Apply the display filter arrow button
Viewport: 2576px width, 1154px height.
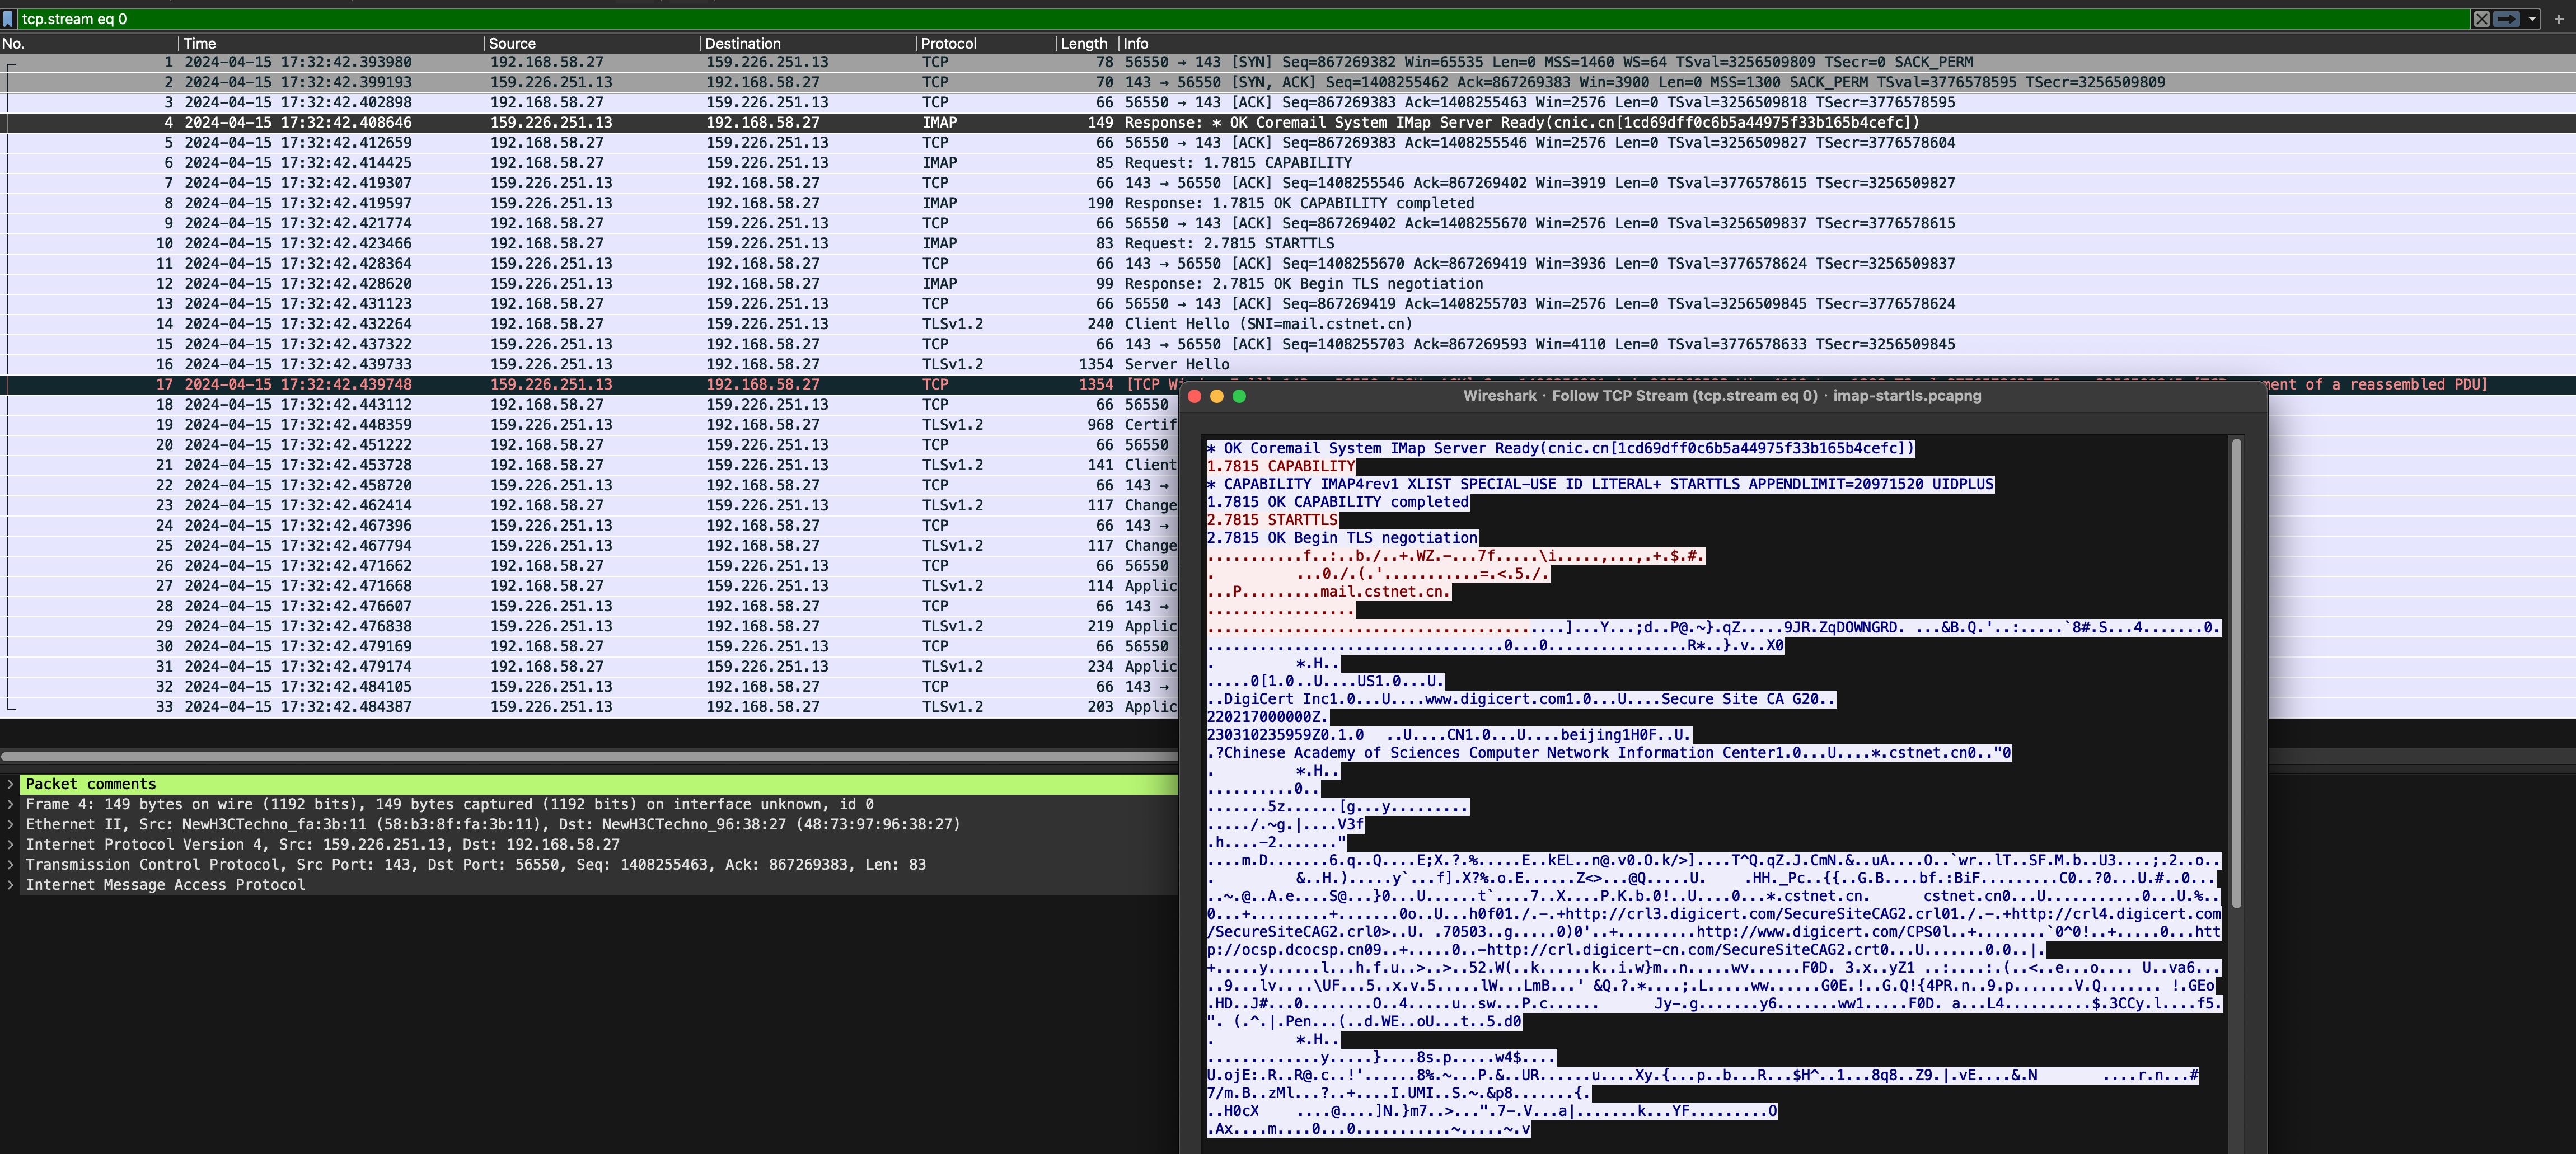tap(2506, 19)
